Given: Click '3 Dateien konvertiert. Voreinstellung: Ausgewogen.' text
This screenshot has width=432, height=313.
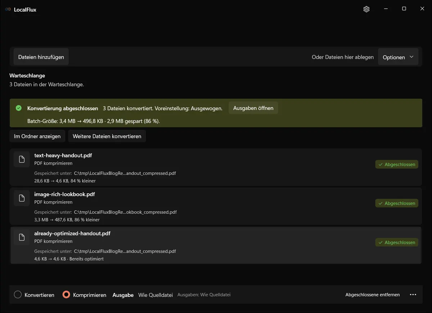Looking at the screenshot, I should point(163,108).
